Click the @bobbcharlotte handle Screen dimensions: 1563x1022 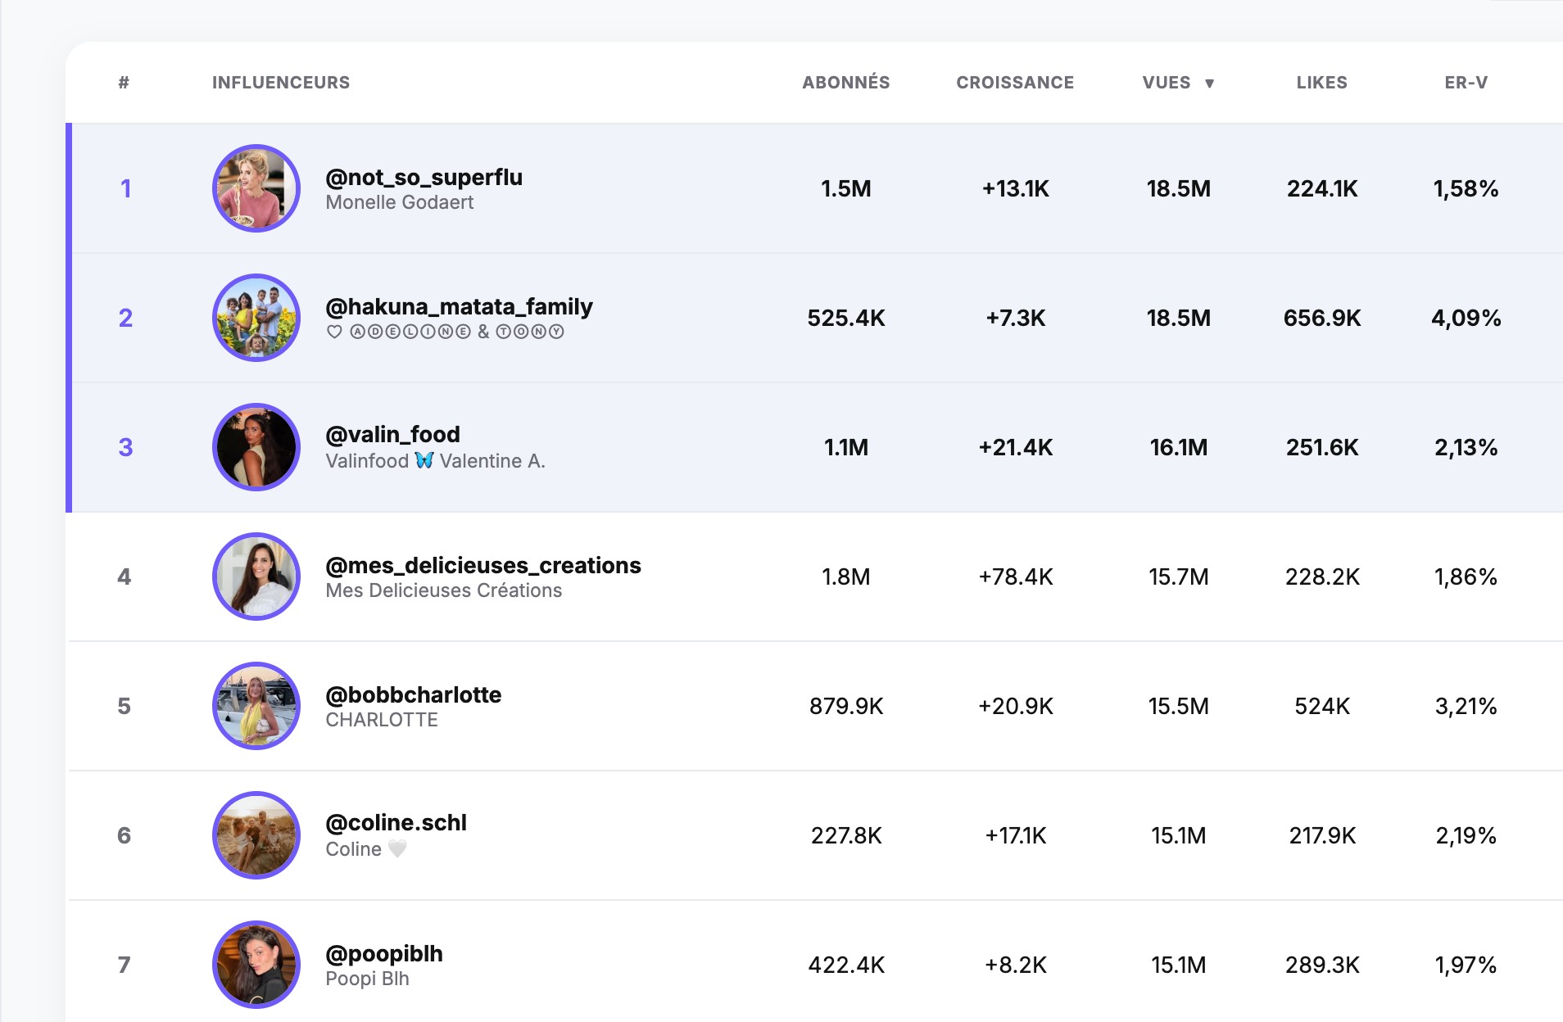tap(413, 694)
